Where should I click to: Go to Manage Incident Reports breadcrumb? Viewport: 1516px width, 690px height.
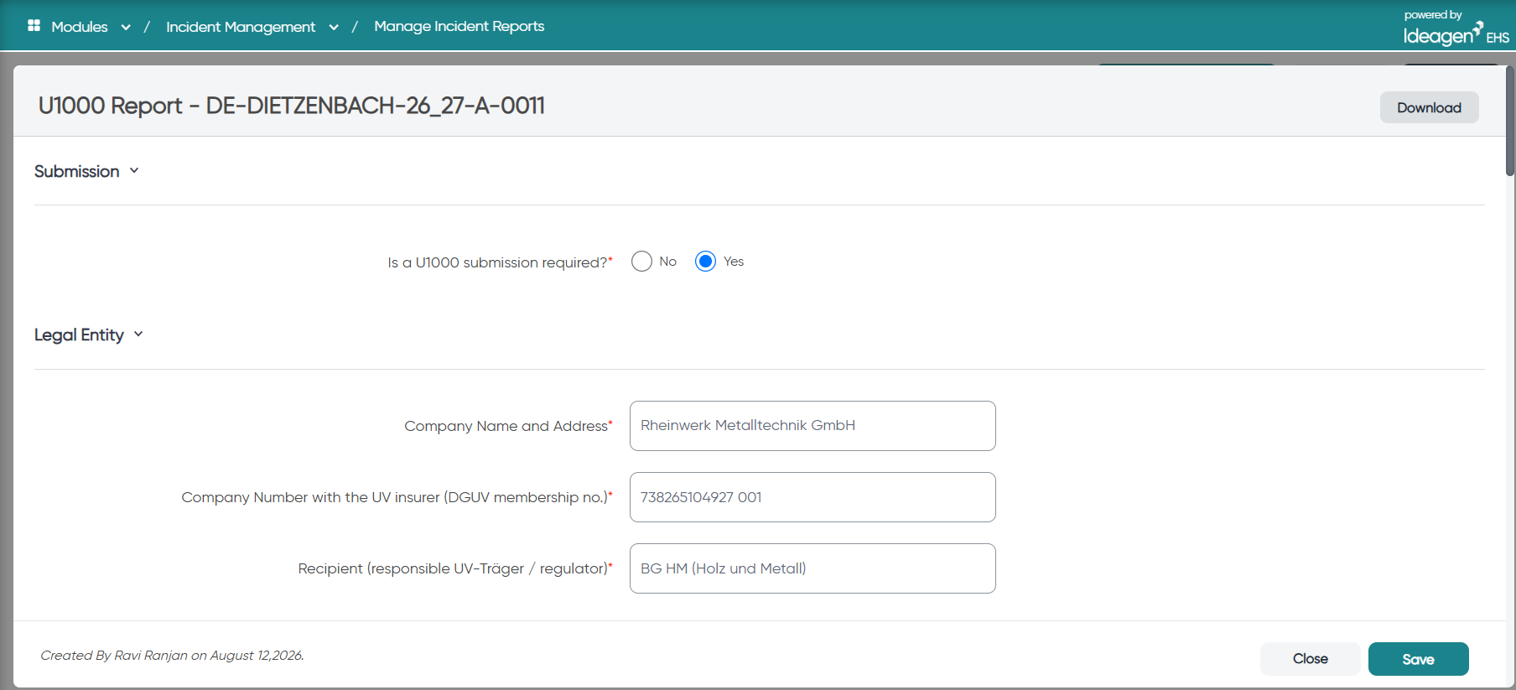click(x=459, y=26)
